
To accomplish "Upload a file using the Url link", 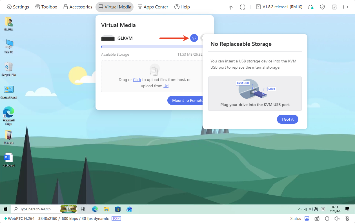I will coord(166,86).
